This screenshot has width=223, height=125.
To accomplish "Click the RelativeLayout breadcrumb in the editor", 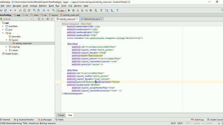I will tap(70, 24).
